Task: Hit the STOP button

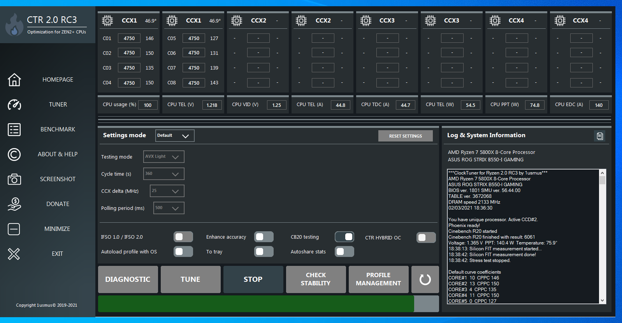Action: point(253,279)
